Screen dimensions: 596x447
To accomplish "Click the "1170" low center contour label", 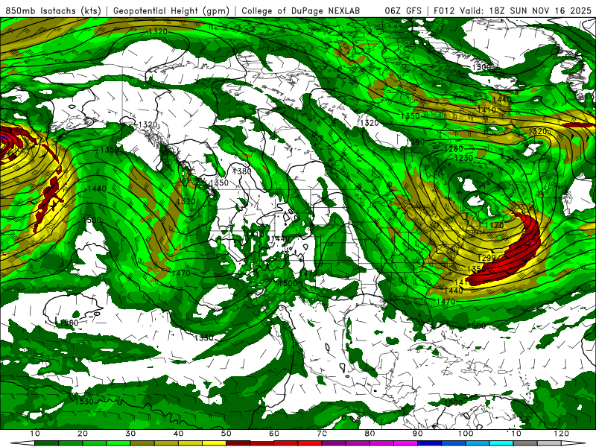I will coord(495,225).
